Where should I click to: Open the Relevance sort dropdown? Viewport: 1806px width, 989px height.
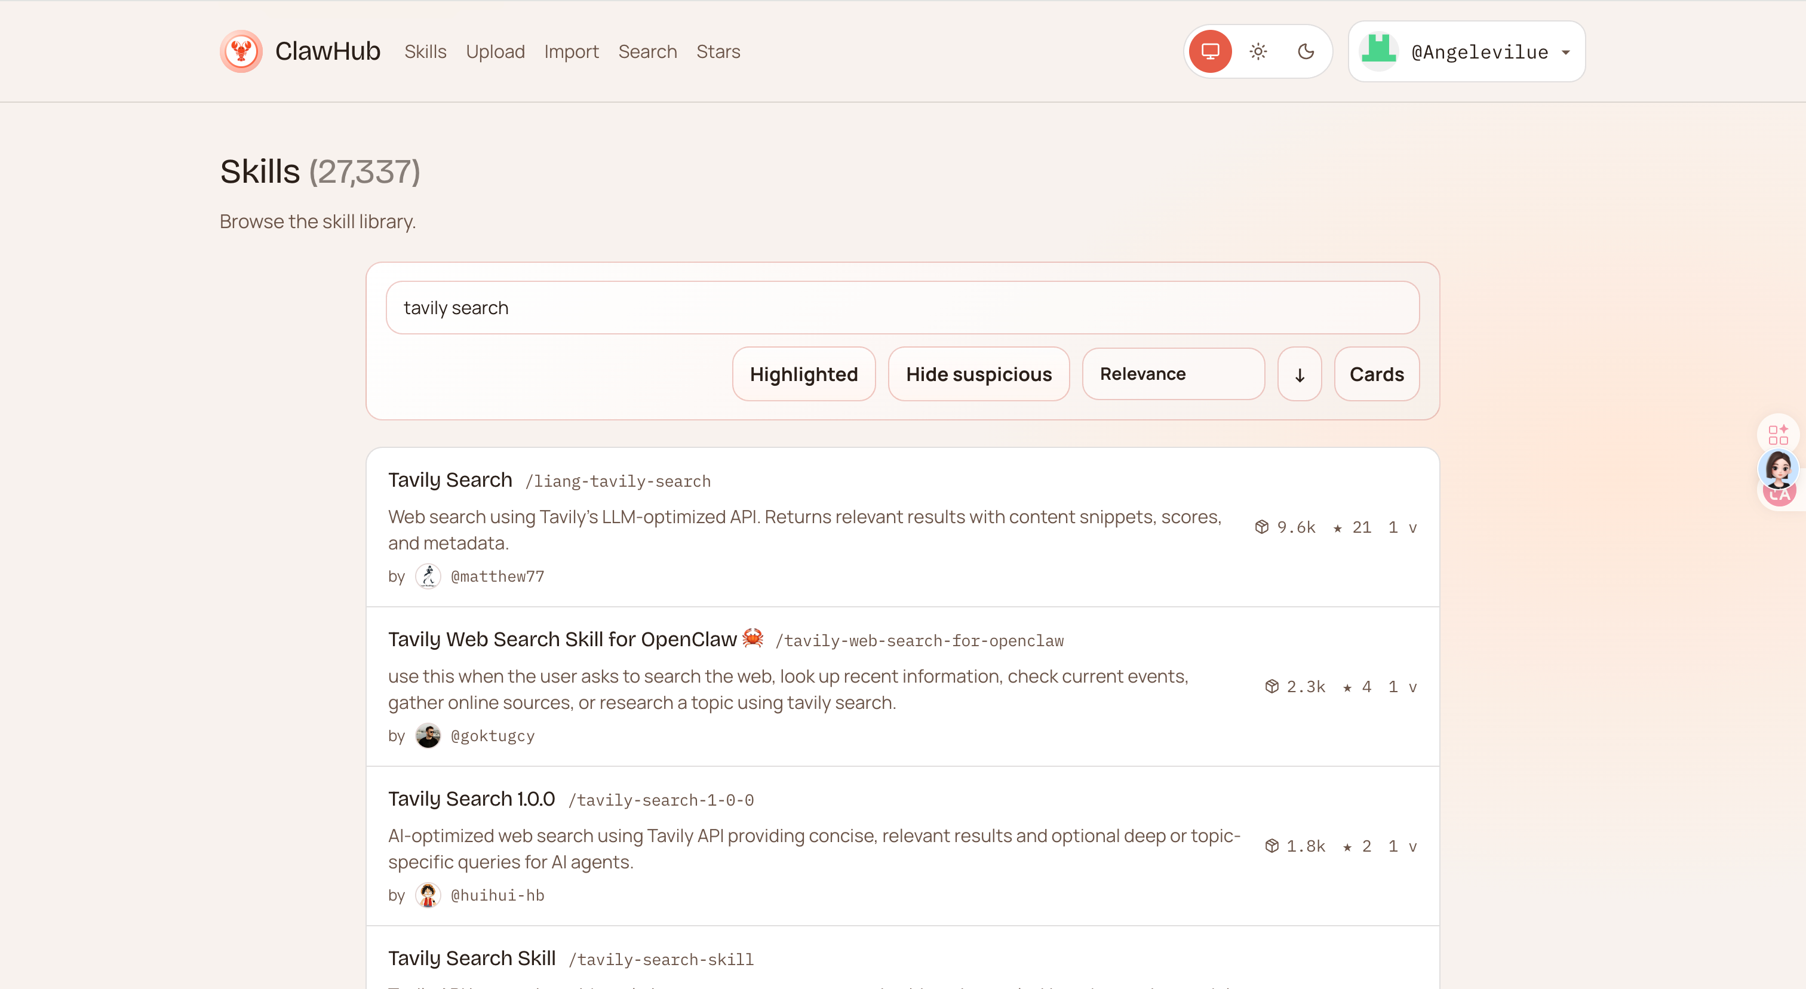[x=1173, y=374]
